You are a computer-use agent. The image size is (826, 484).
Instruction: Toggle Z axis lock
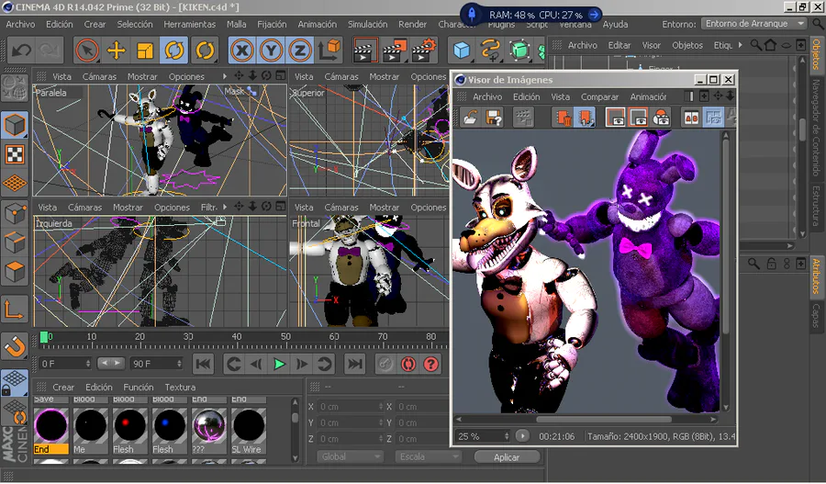pos(300,51)
